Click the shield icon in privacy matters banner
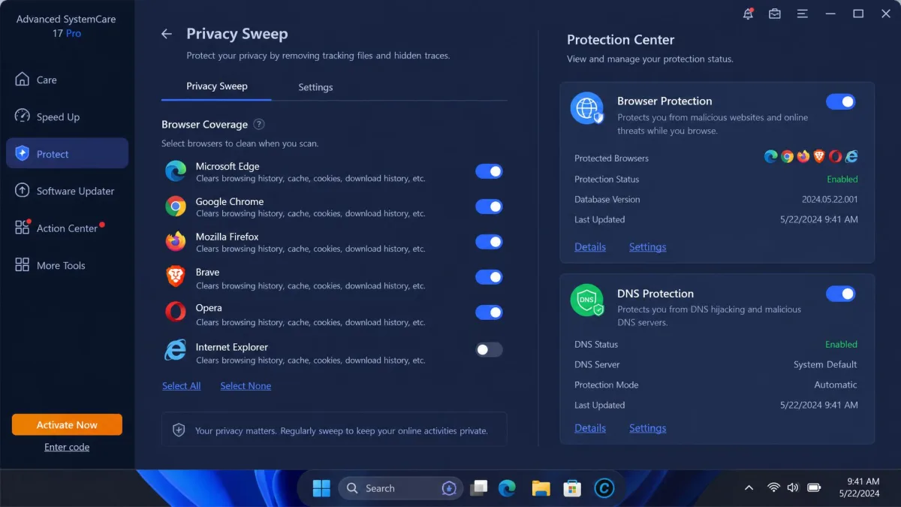This screenshot has height=507, width=901. (x=179, y=430)
